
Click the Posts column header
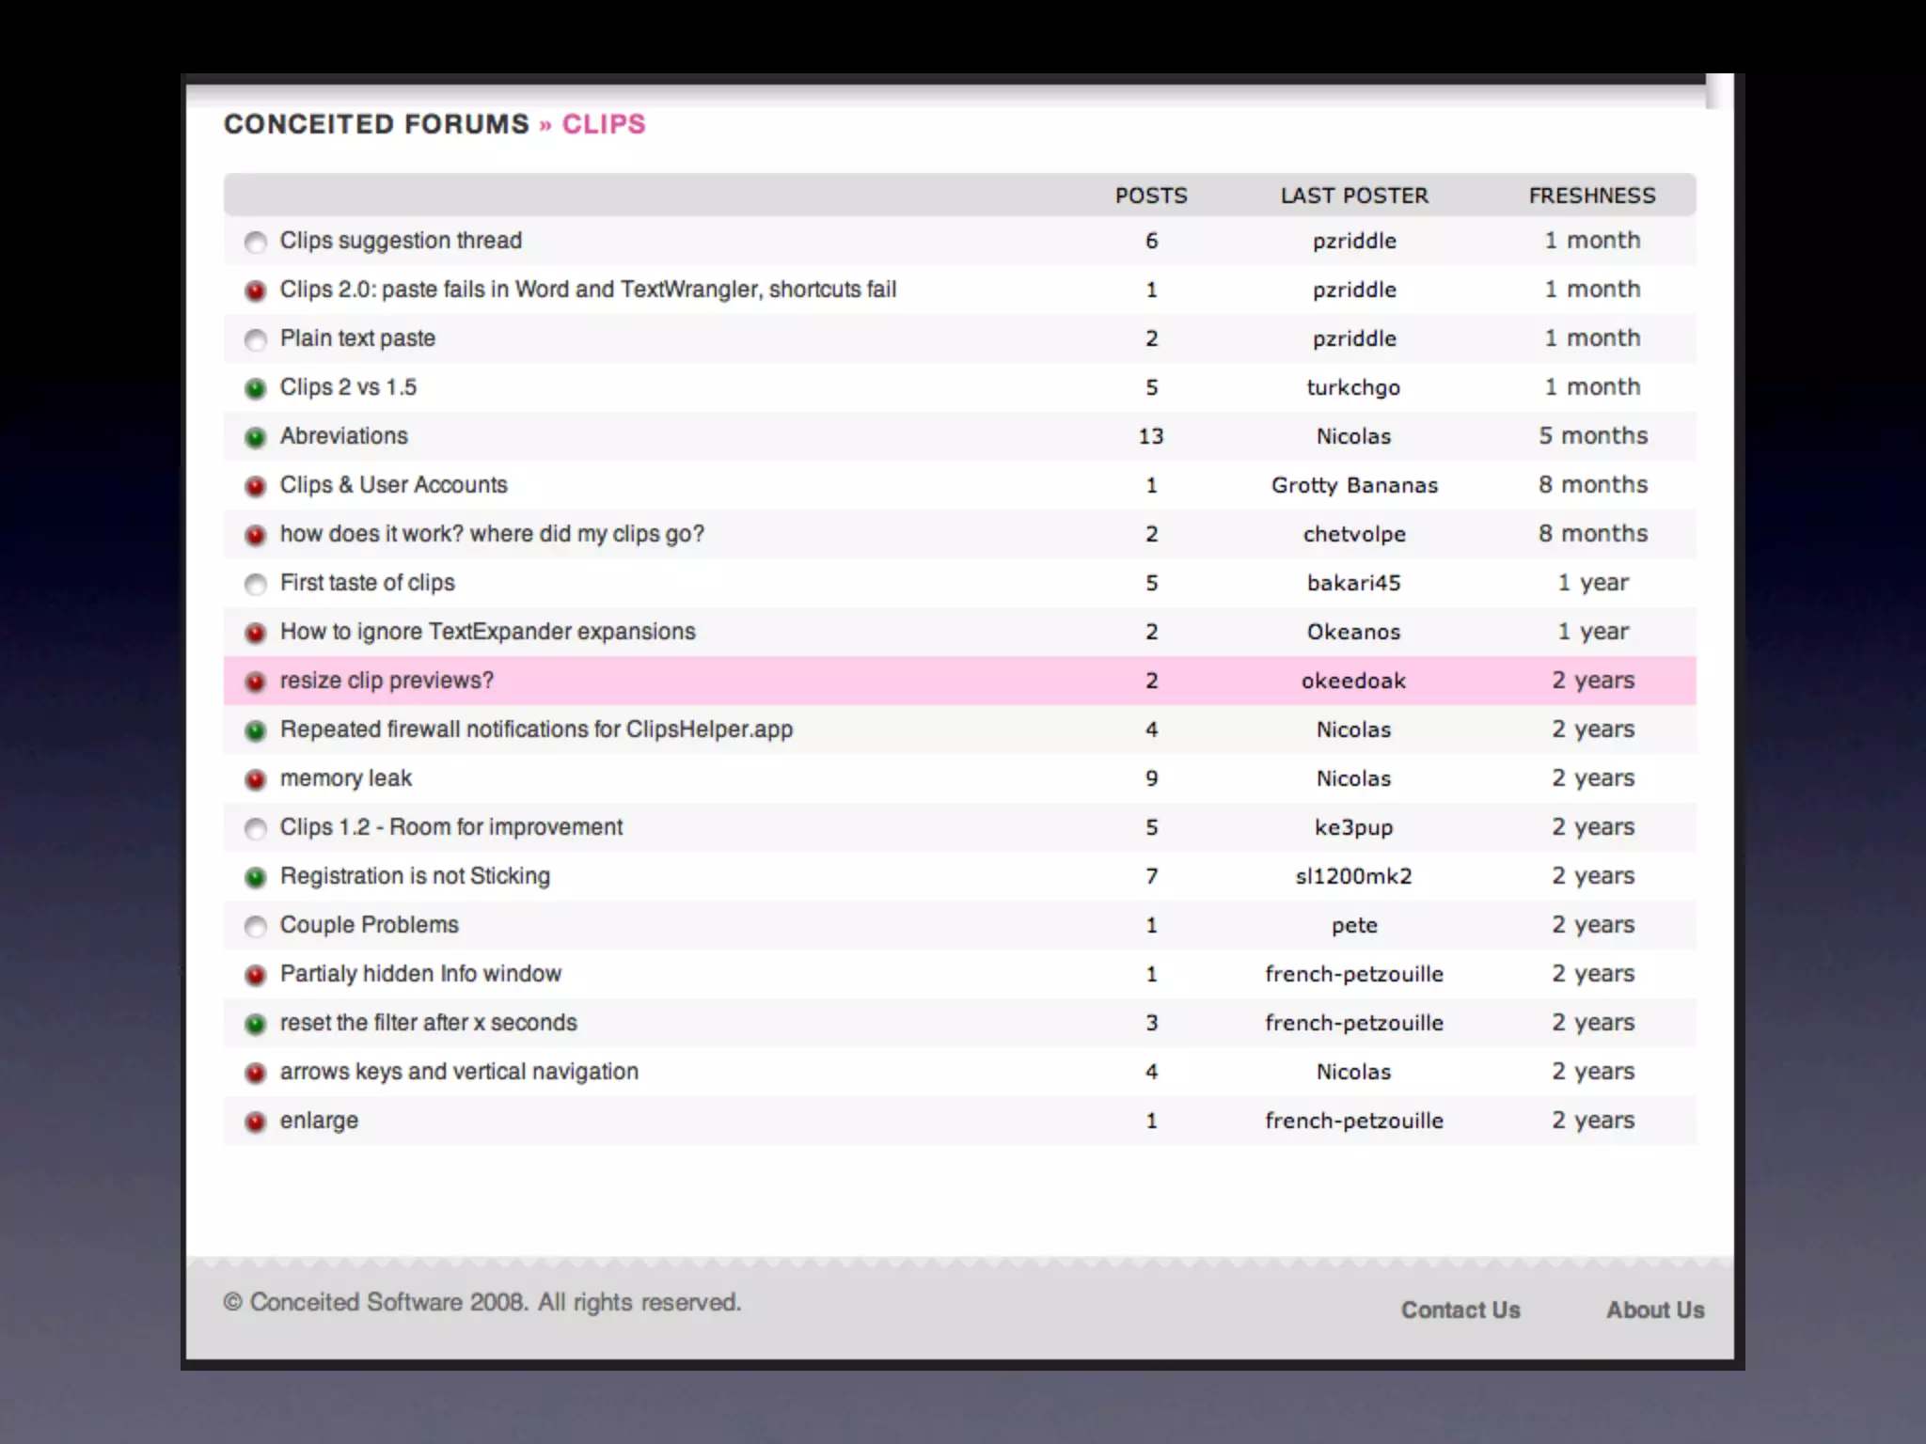(1151, 196)
